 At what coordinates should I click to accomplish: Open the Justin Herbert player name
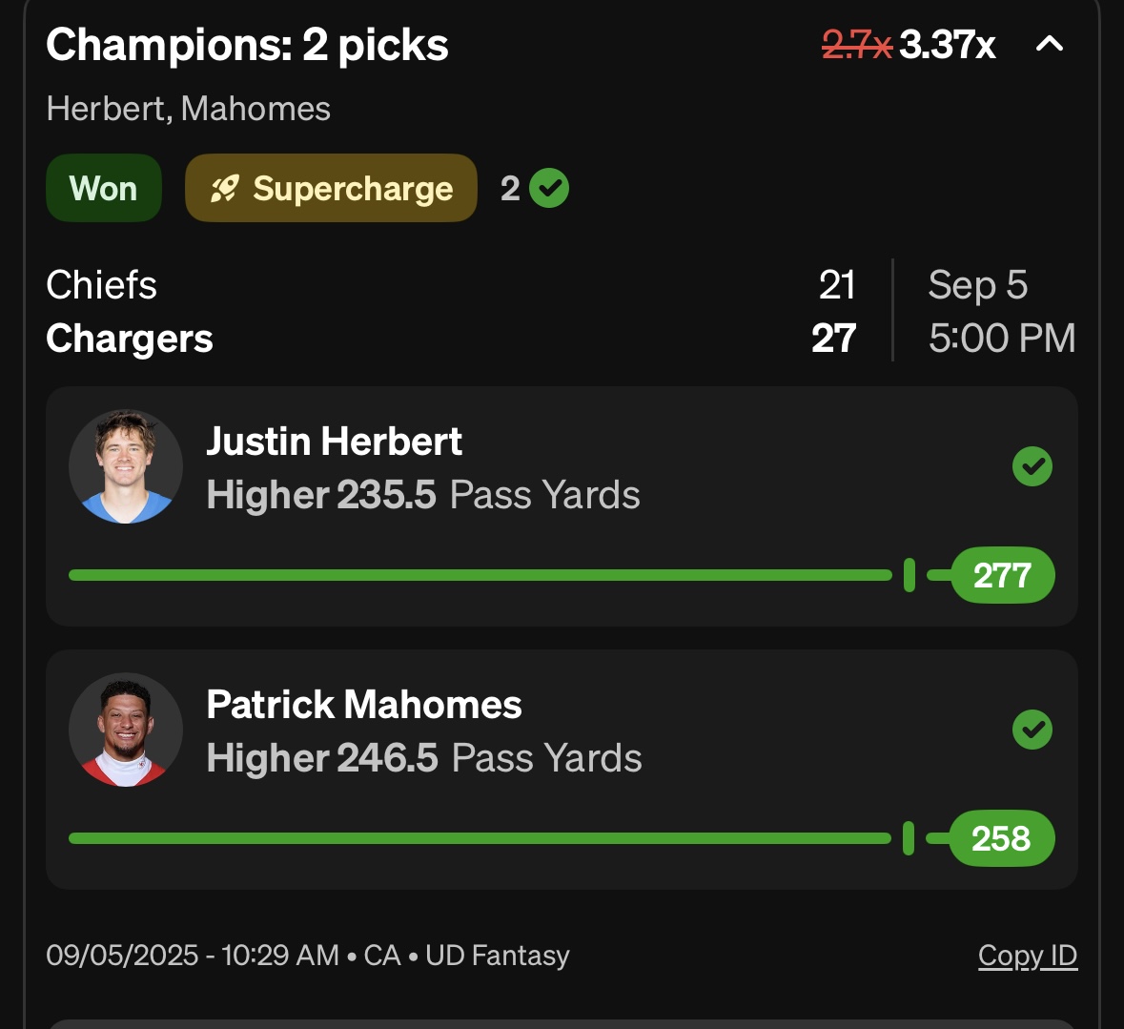pos(334,441)
